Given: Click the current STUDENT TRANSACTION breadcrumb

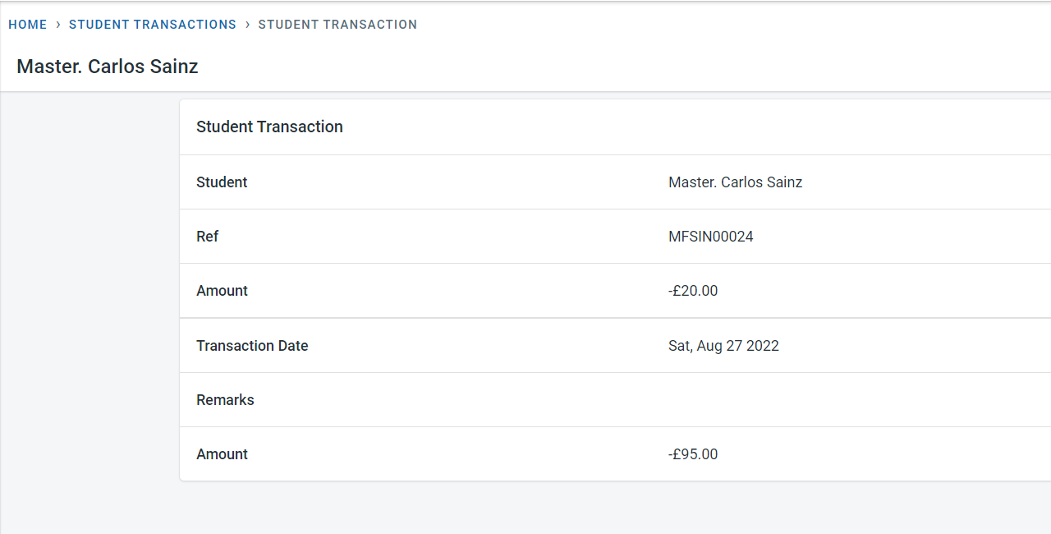Looking at the screenshot, I should 337,25.
